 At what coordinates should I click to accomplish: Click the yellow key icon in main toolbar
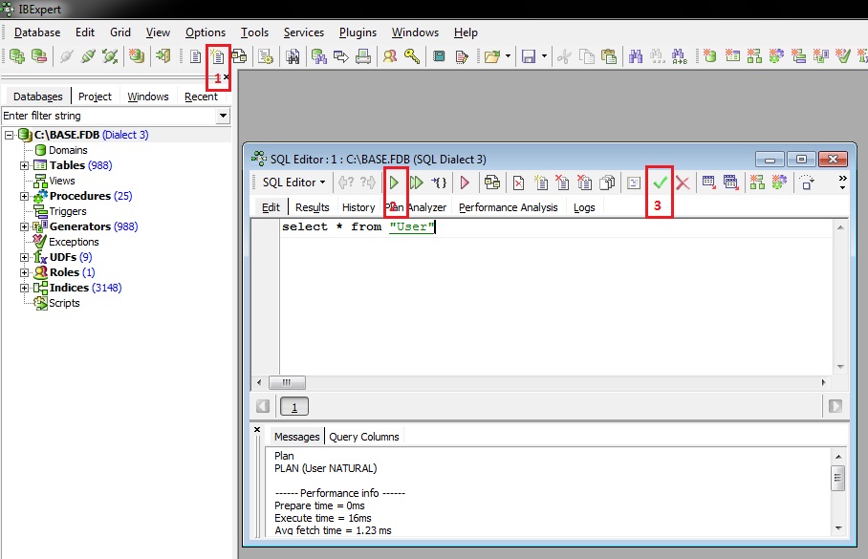tap(411, 56)
